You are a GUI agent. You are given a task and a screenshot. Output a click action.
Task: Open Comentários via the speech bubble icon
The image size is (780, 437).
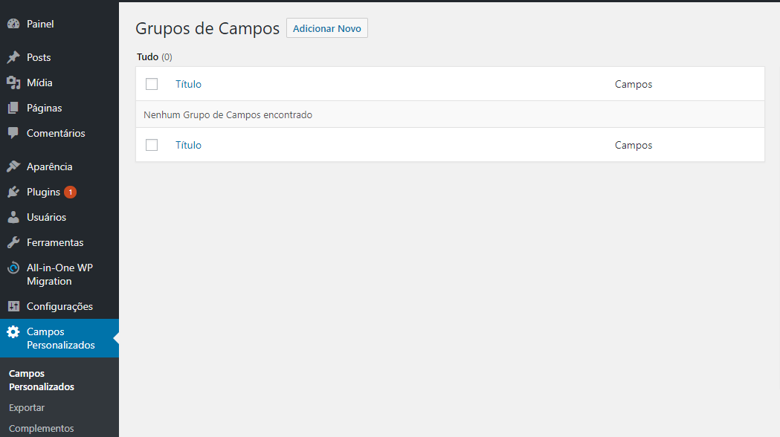point(13,132)
